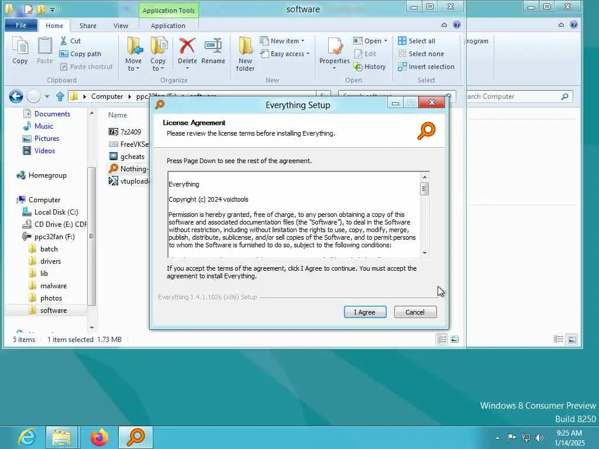Select Copy path in ribbon
Screen dimensions: 599x449
pos(81,54)
